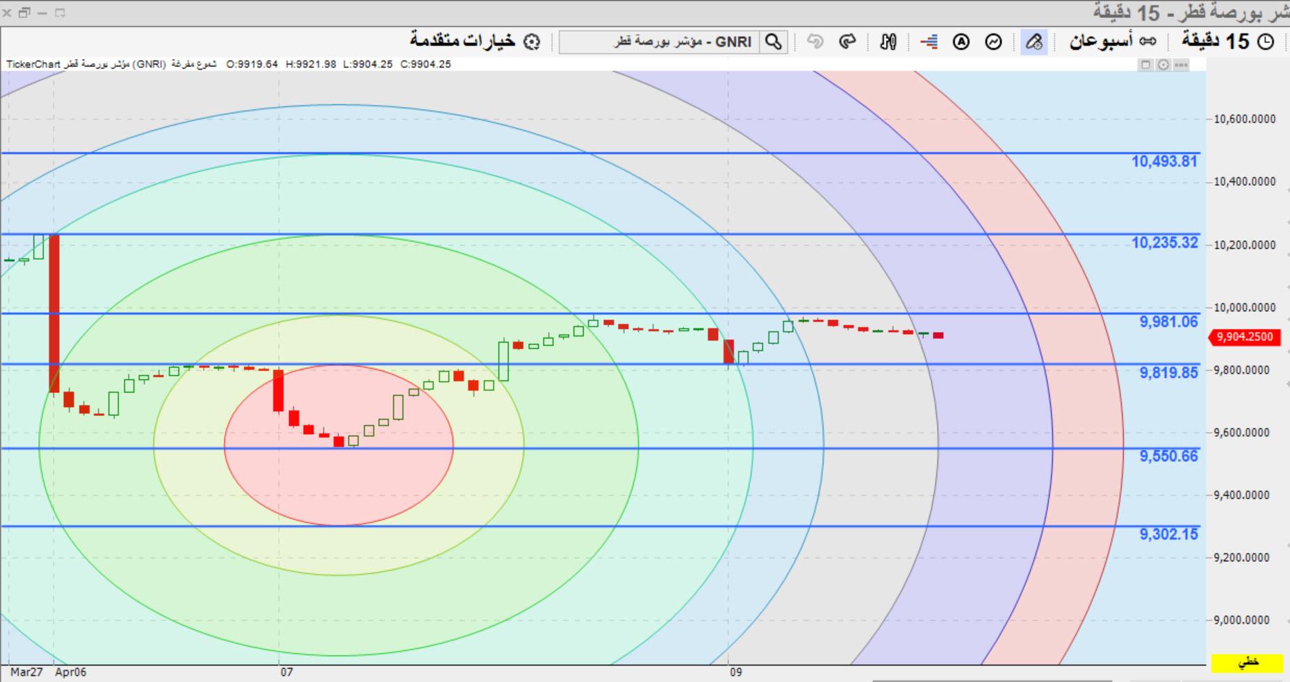Click the Mar27 date axis label

(26, 672)
